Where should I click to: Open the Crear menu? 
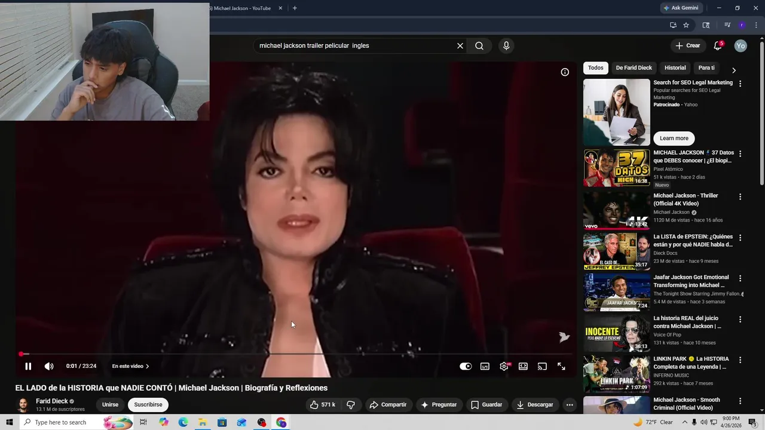coord(687,45)
